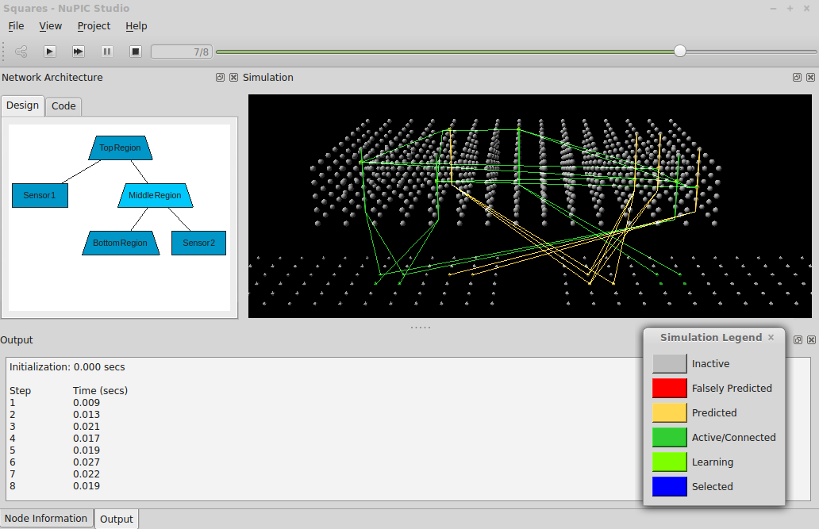Close the Simulation Legend window
The image size is (819, 529).
click(771, 337)
